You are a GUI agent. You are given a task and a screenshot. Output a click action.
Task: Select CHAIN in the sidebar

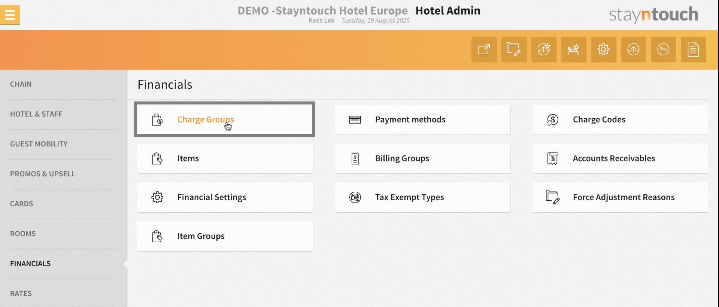pyautogui.click(x=21, y=84)
